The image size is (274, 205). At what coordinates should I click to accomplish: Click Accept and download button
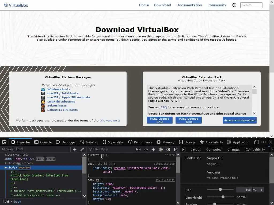coord(239,120)
